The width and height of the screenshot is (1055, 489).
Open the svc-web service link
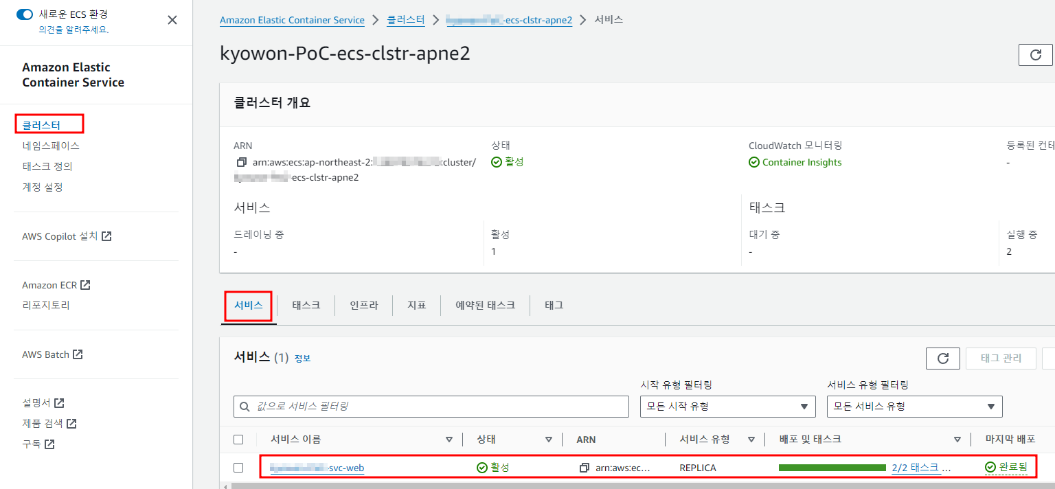click(x=317, y=468)
